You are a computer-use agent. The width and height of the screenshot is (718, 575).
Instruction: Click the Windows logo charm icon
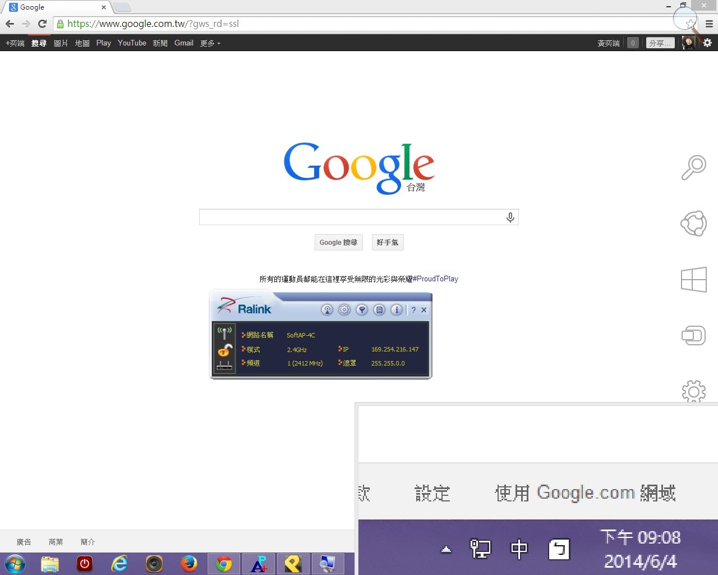694,280
